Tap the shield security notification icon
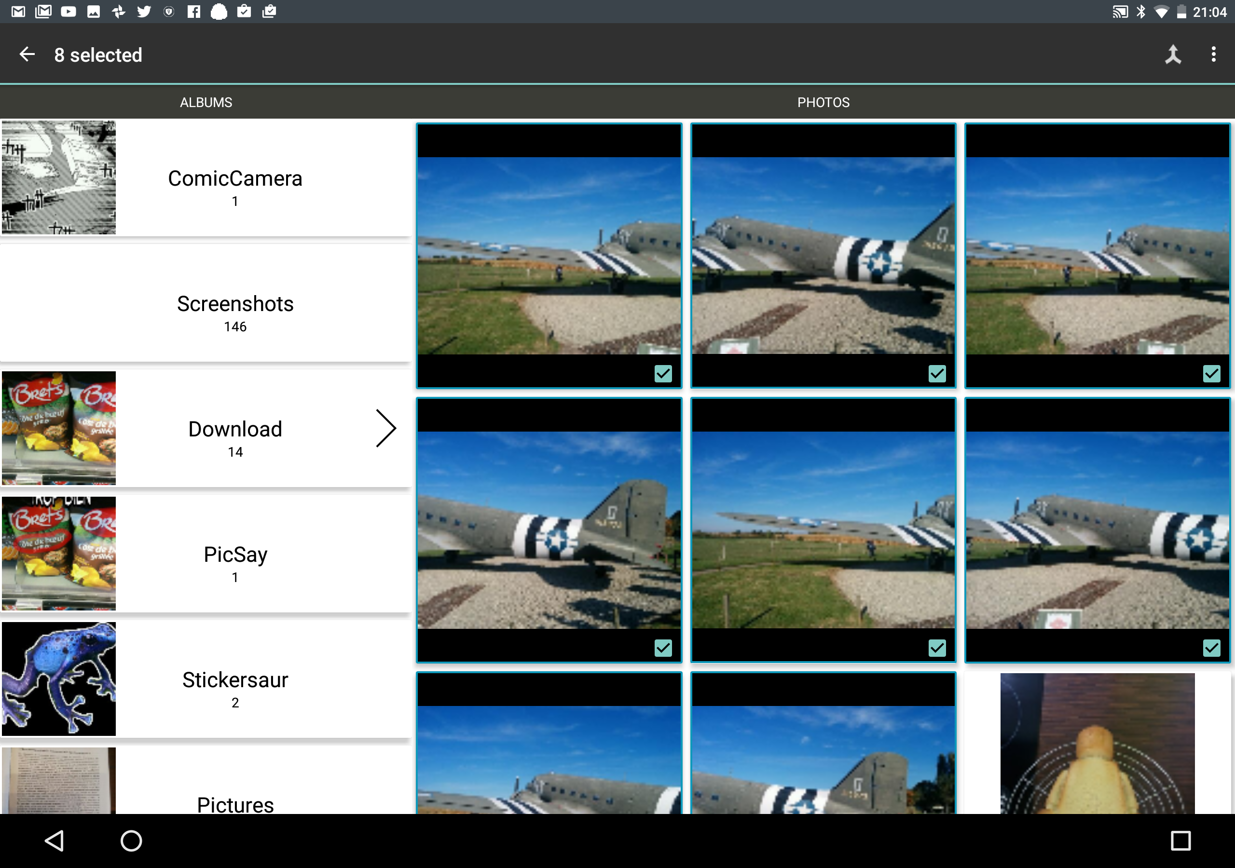 (x=169, y=11)
